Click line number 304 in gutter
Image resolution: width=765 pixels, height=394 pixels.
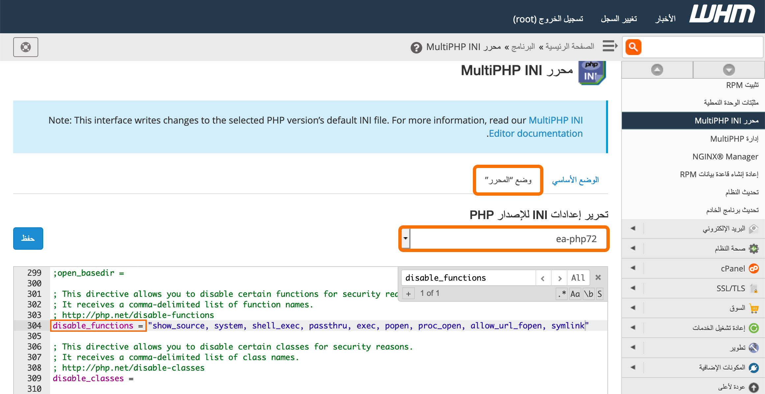coord(34,325)
